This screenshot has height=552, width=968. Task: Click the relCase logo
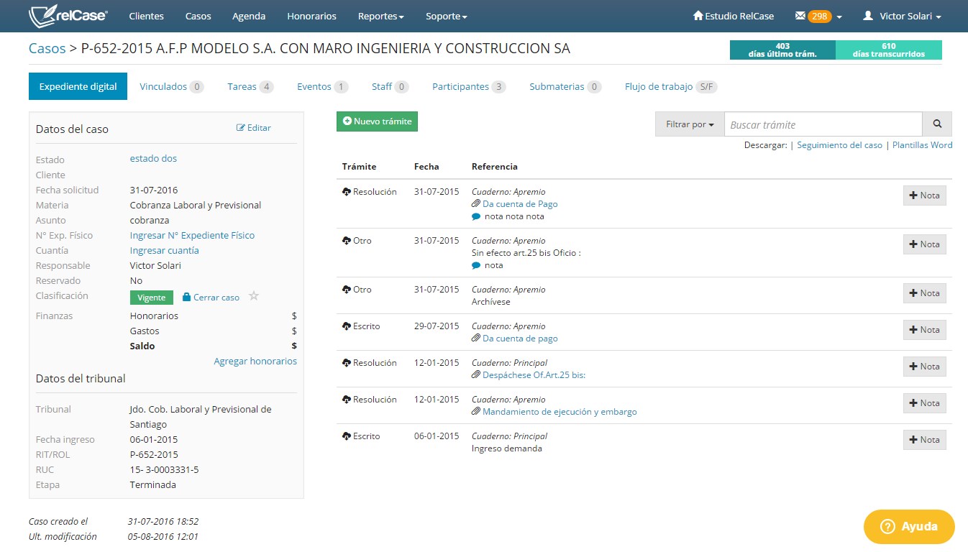click(68, 16)
